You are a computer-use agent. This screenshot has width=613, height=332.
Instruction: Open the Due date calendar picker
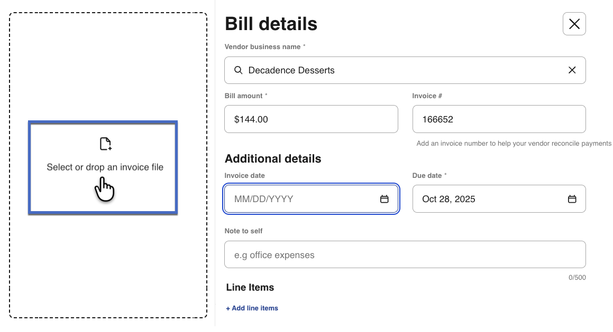[572, 199]
